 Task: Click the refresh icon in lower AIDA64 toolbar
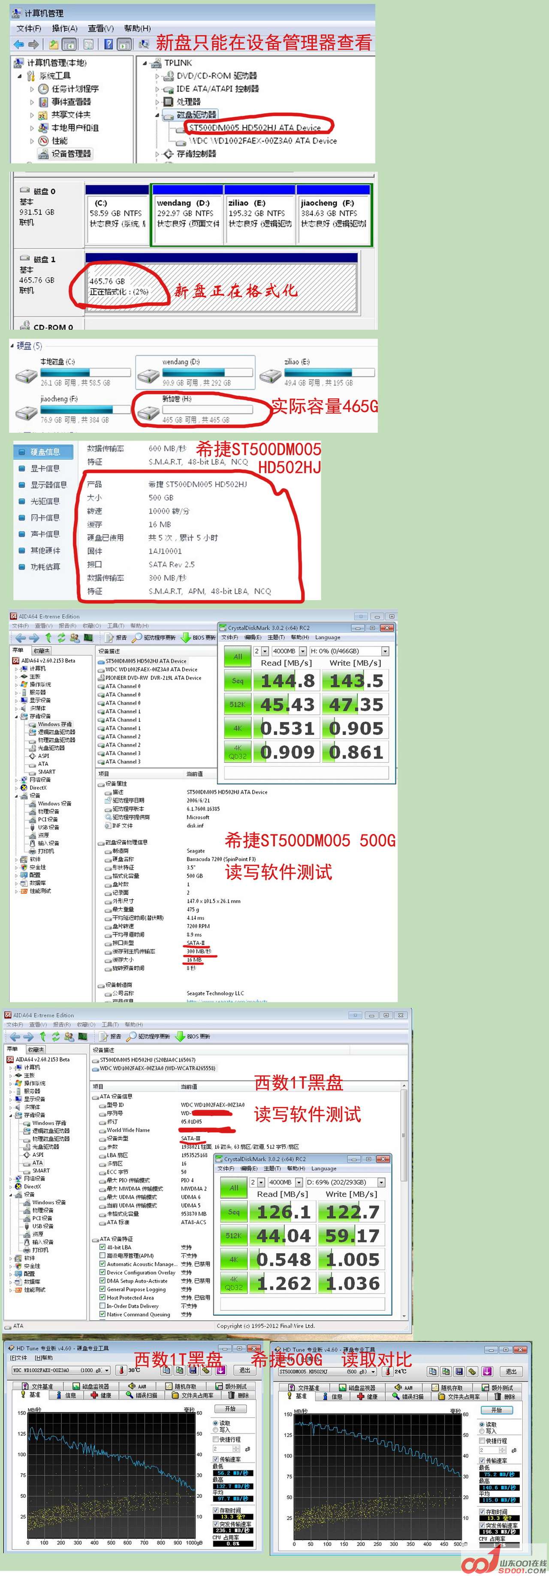pyautogui.click(x=56, y=1036)
